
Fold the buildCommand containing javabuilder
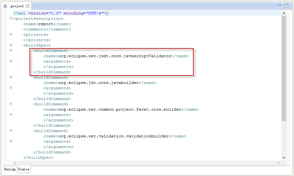click(11, 77)
